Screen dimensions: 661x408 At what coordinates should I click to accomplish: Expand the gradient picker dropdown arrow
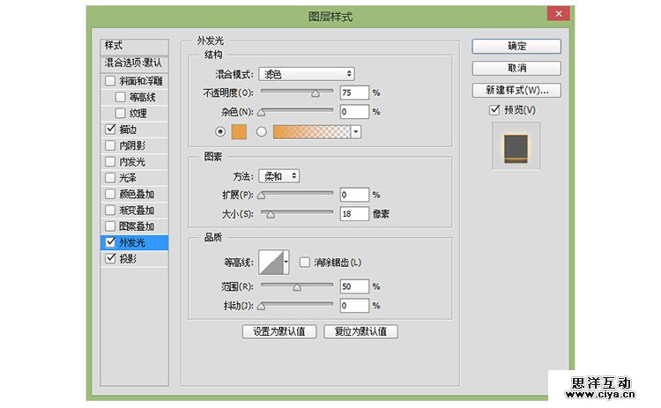coord(356,131)
